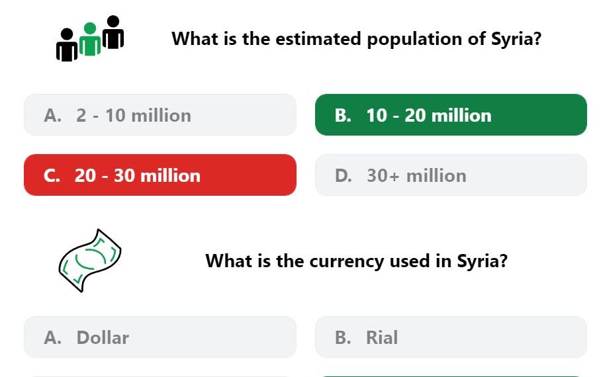This screenshot has width=601, height=377.
Task: Choose answer D. 30+ million
Action: (451, 175)
